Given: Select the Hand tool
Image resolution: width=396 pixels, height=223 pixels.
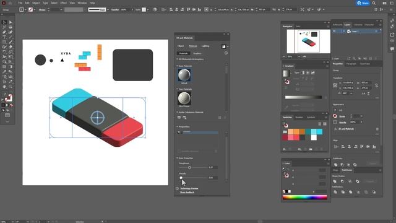Looking at the screenshot, I should (4, 87).
